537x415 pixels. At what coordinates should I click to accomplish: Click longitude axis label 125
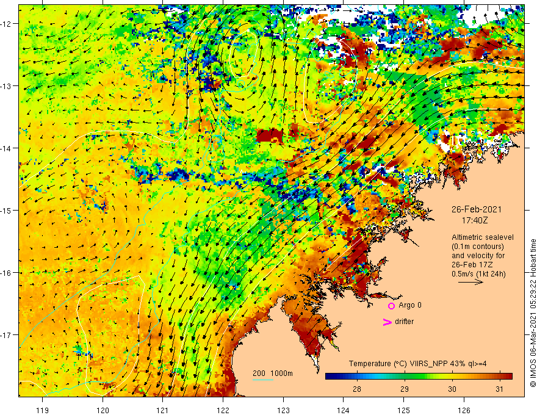click(403, 410)
